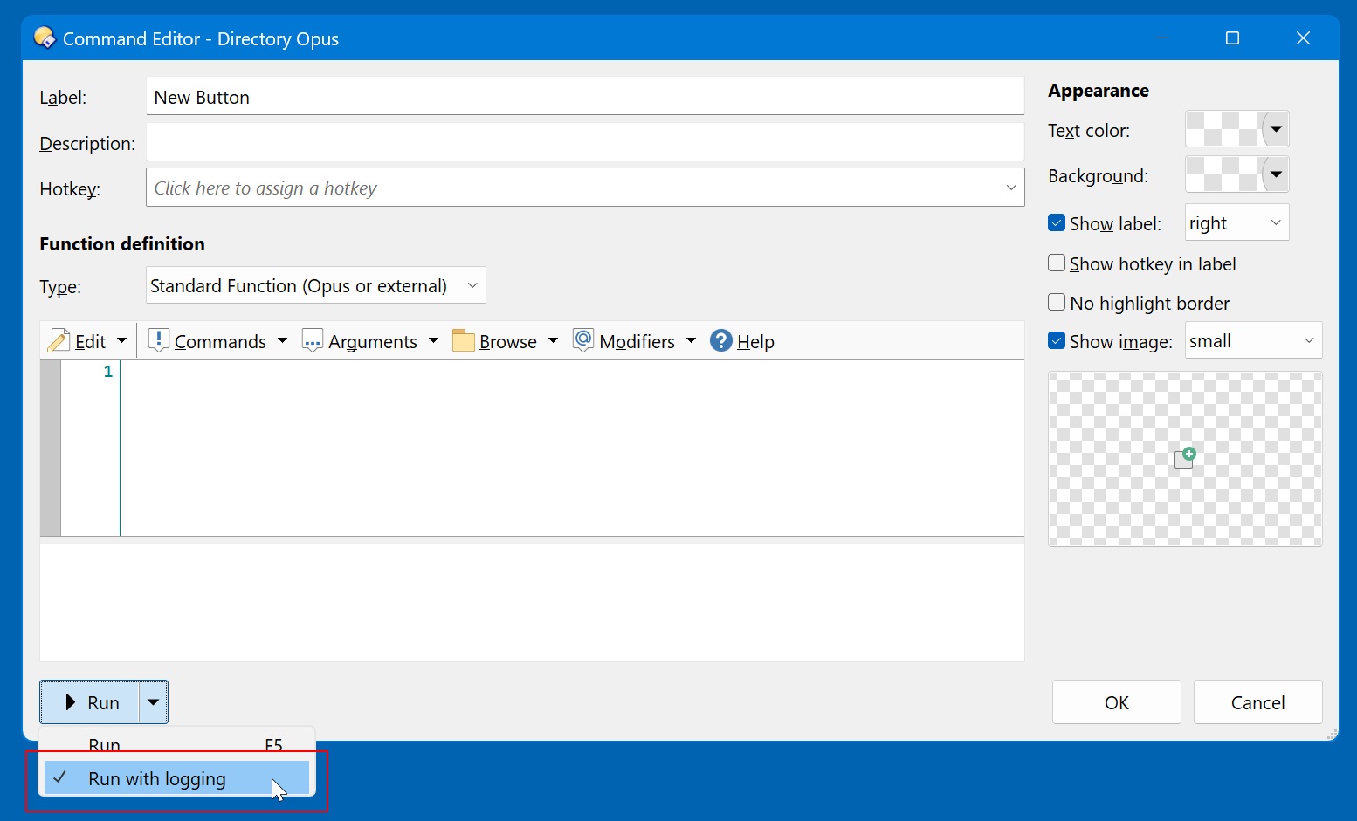Click the output log pane
Screen dimensions: 1357x821
(532, 602)
